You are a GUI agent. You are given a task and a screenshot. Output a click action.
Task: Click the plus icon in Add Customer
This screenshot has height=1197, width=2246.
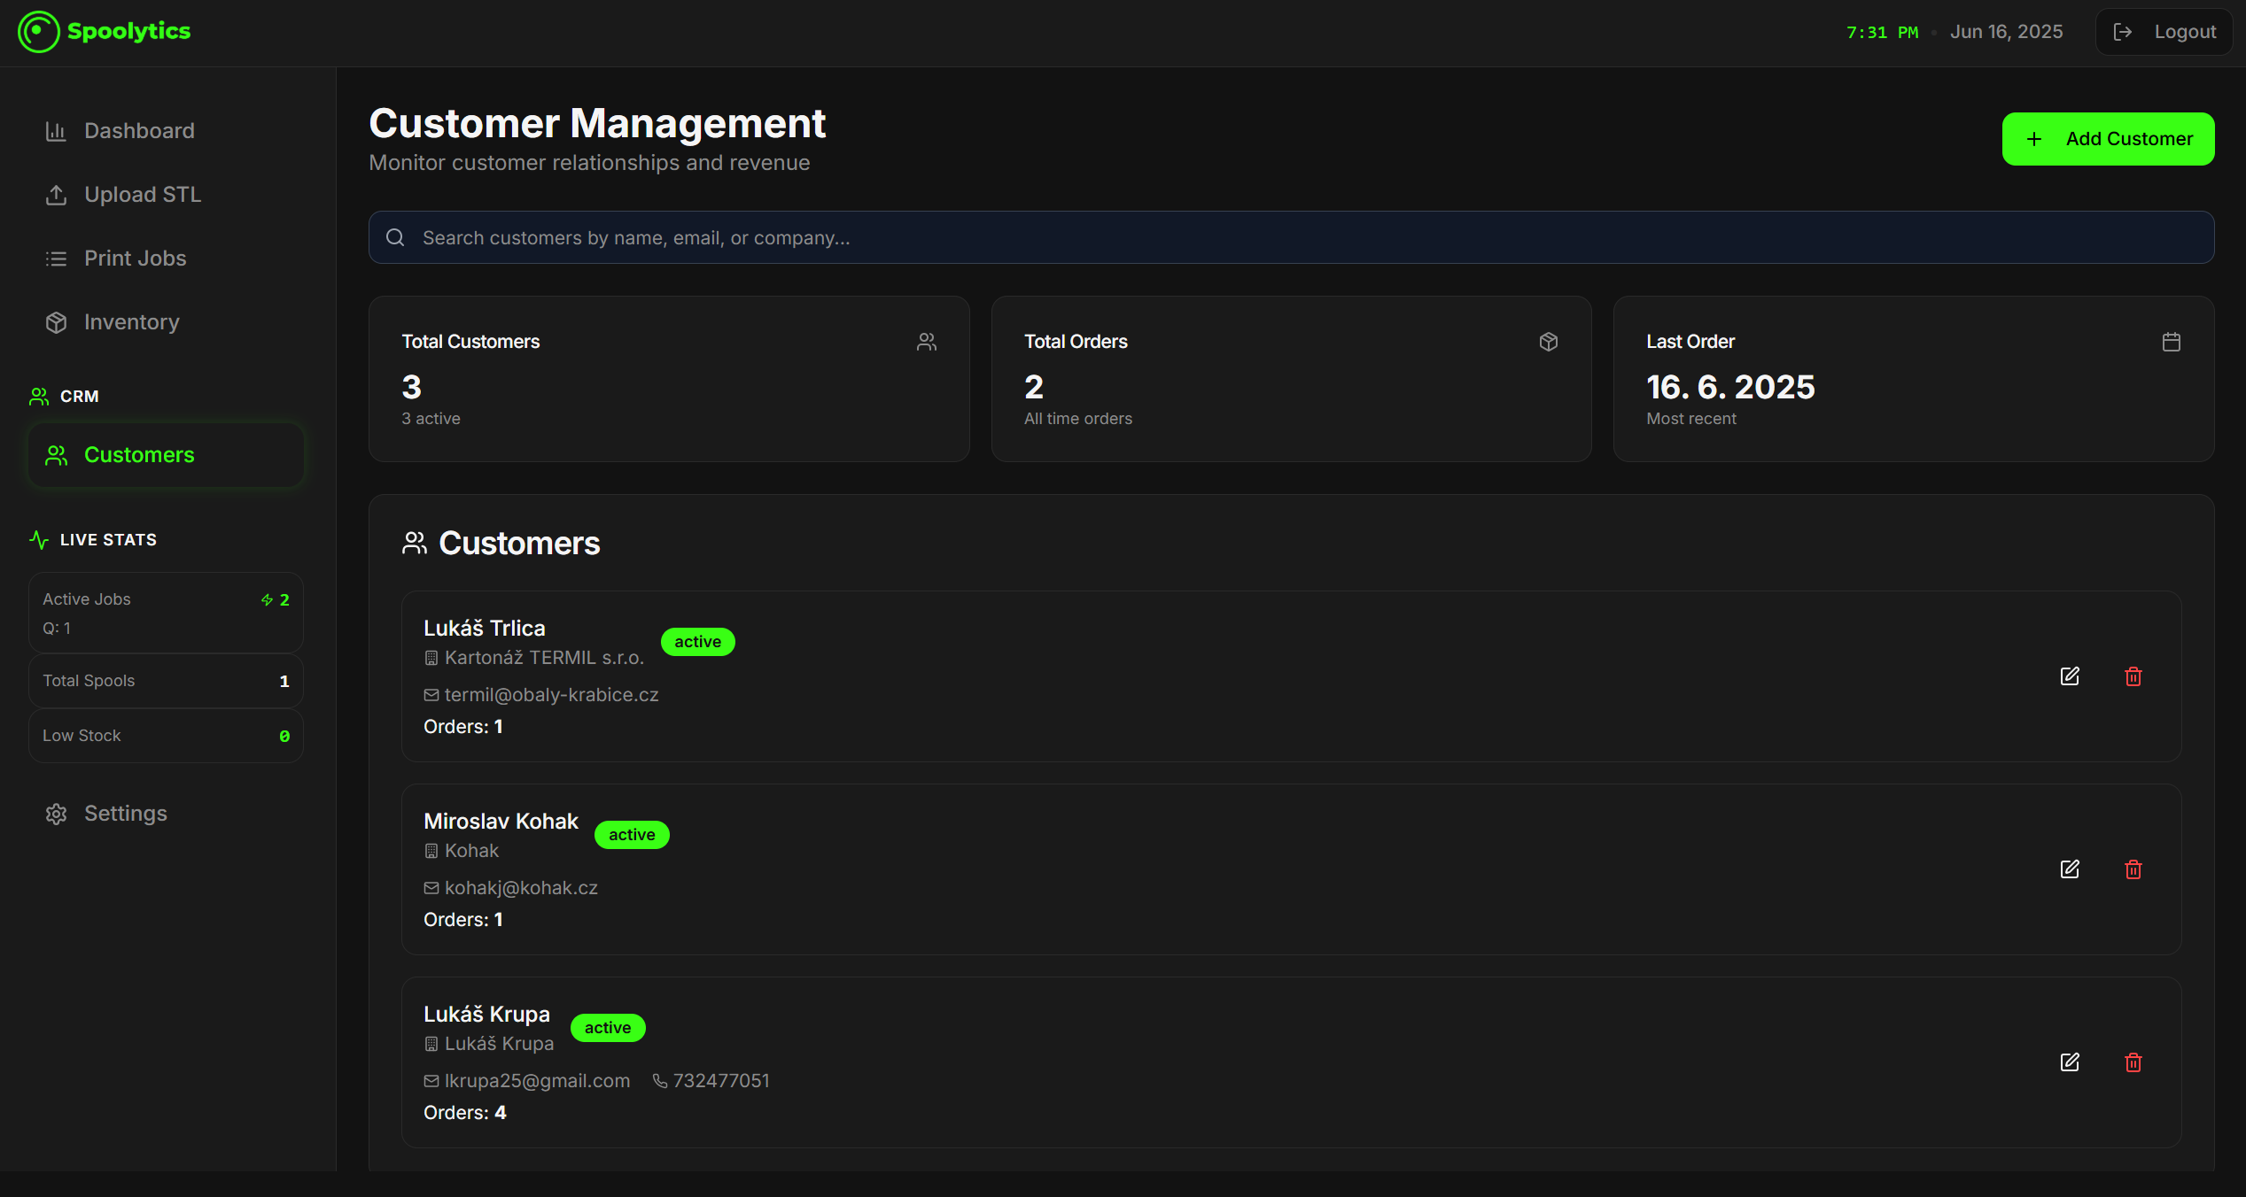(2034, 139)
